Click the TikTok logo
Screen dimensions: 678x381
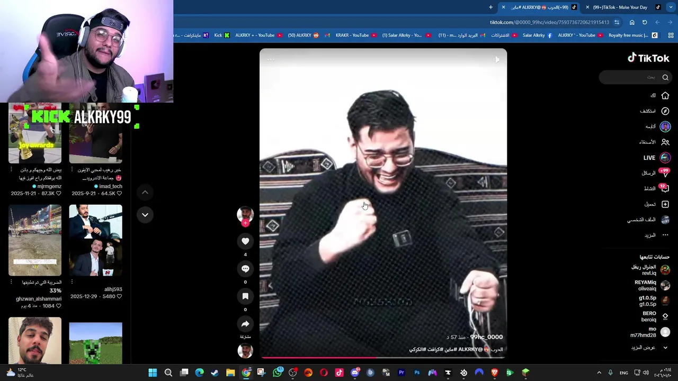coord(648,58)
